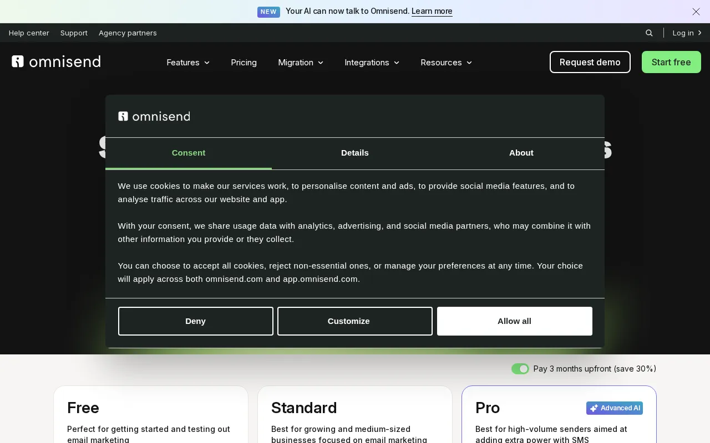This screenshot has width=710, height=443.
Task: Expand the Migration dropdown menu
Action: coord(301,63)
